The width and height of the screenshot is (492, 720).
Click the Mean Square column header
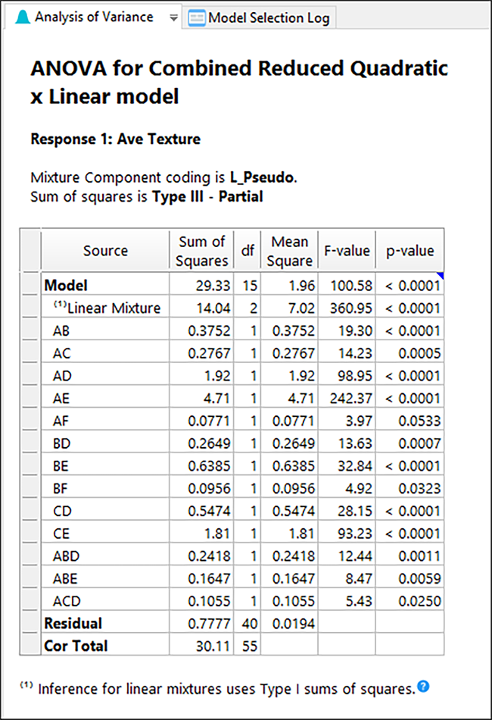[x=289, y=251]
